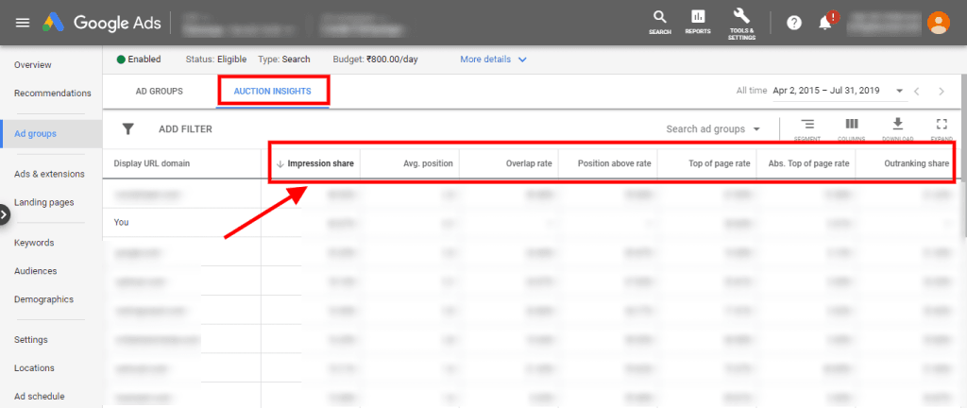Open Tools & Settings wrench

pyautogui.click(x=741, y=17)
